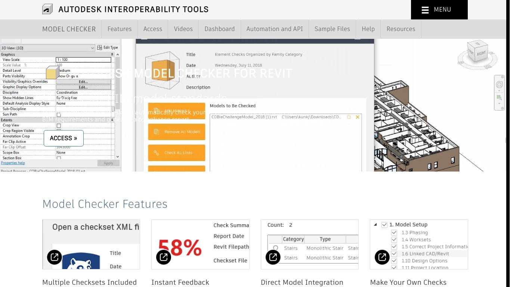Viewport: 510px width, 287px height.
Task: Switch to the Access tab
Action: [x=153, y=29]
